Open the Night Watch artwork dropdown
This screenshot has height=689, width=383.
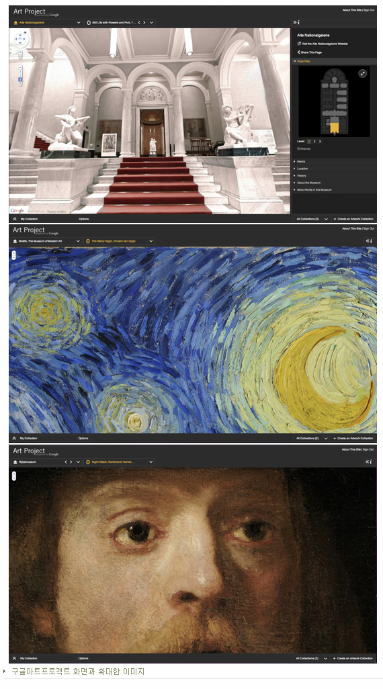[x=151, y=462]
